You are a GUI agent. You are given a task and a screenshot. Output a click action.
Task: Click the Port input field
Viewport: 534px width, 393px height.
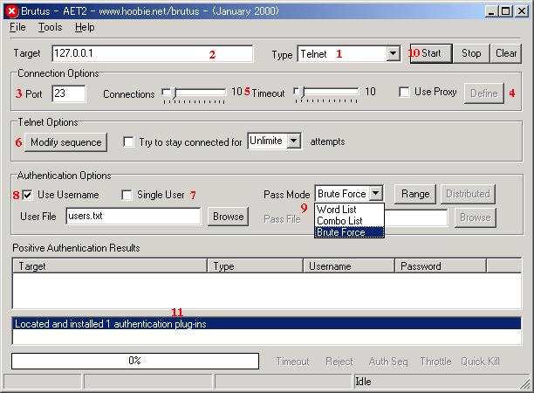tap(69, 93)
